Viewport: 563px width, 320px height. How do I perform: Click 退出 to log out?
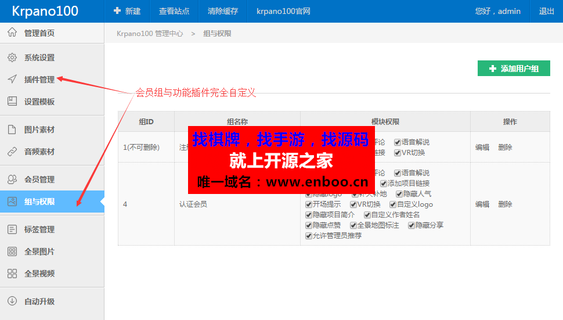[x=547, y=11]
